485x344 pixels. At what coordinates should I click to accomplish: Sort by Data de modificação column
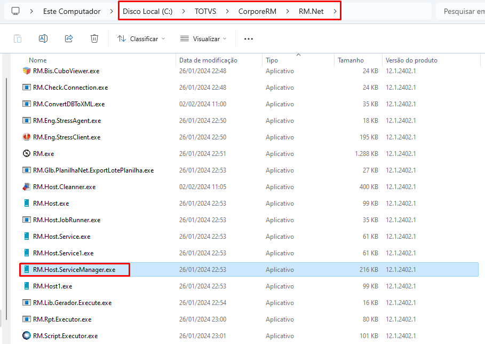coord(208,60)
